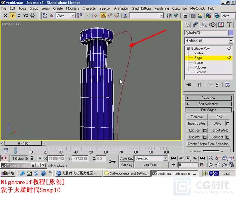Open the Modifier List dropdown
The height and width of the screenshot is (197, 236).
209,41
